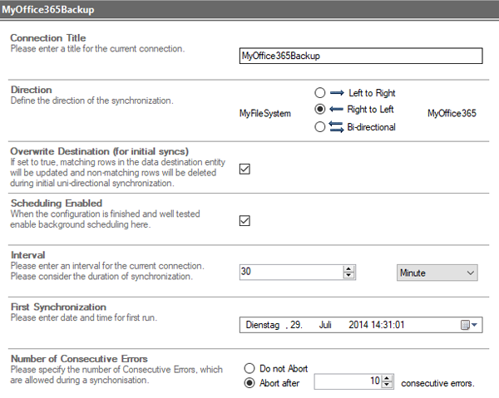Decrease the Interval value with down arrow
Viewport: 499px width, 398px height.
tap(348, 276)
